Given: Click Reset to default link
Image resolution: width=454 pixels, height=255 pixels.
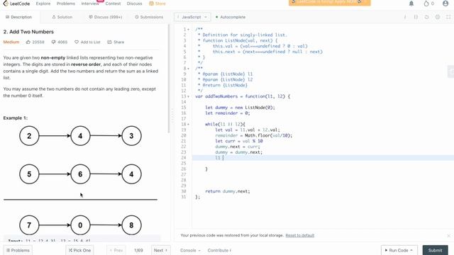Looking at the screenshot, I should [299, 235].
